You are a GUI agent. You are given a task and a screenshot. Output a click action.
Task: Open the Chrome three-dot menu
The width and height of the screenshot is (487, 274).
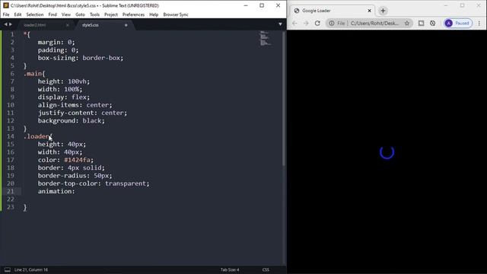(479, 24)
